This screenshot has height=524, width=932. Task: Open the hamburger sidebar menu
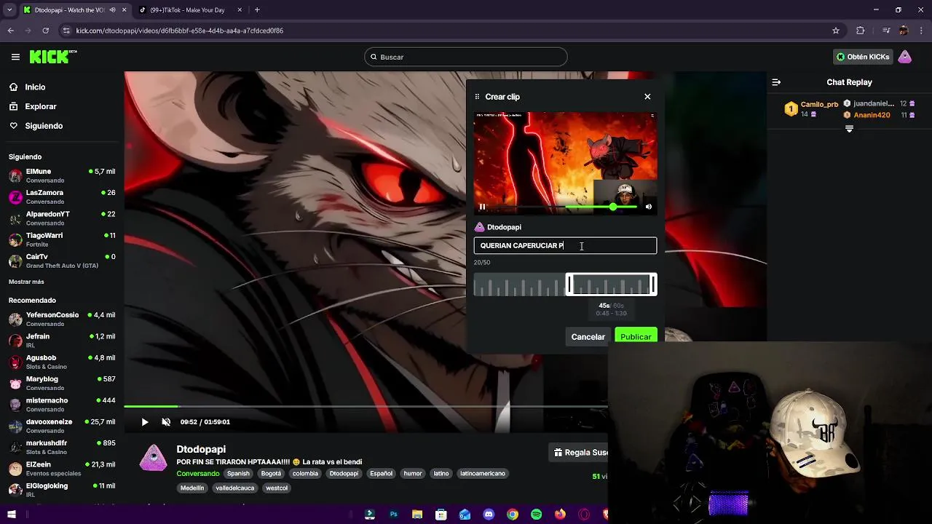(x=15, y=57)
